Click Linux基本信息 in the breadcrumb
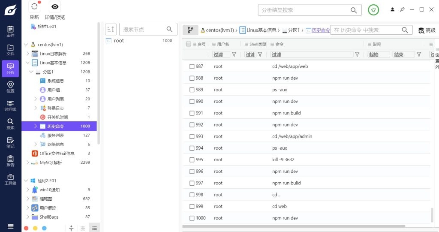The width and height of the screenshot is (439, 232). 258,30
